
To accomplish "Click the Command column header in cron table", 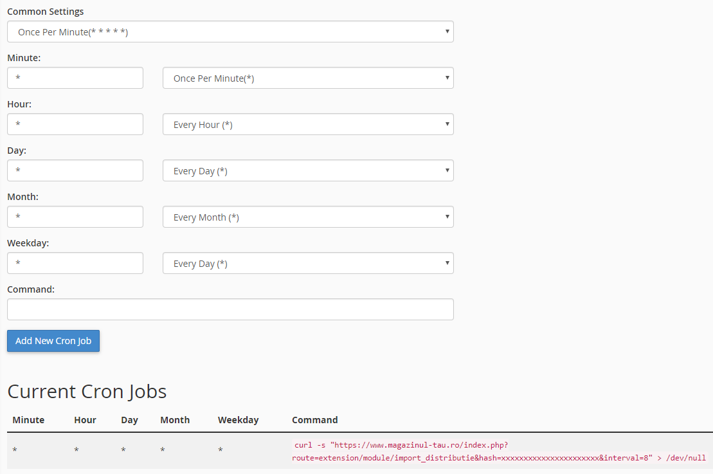I will click(x=314, y=420).
